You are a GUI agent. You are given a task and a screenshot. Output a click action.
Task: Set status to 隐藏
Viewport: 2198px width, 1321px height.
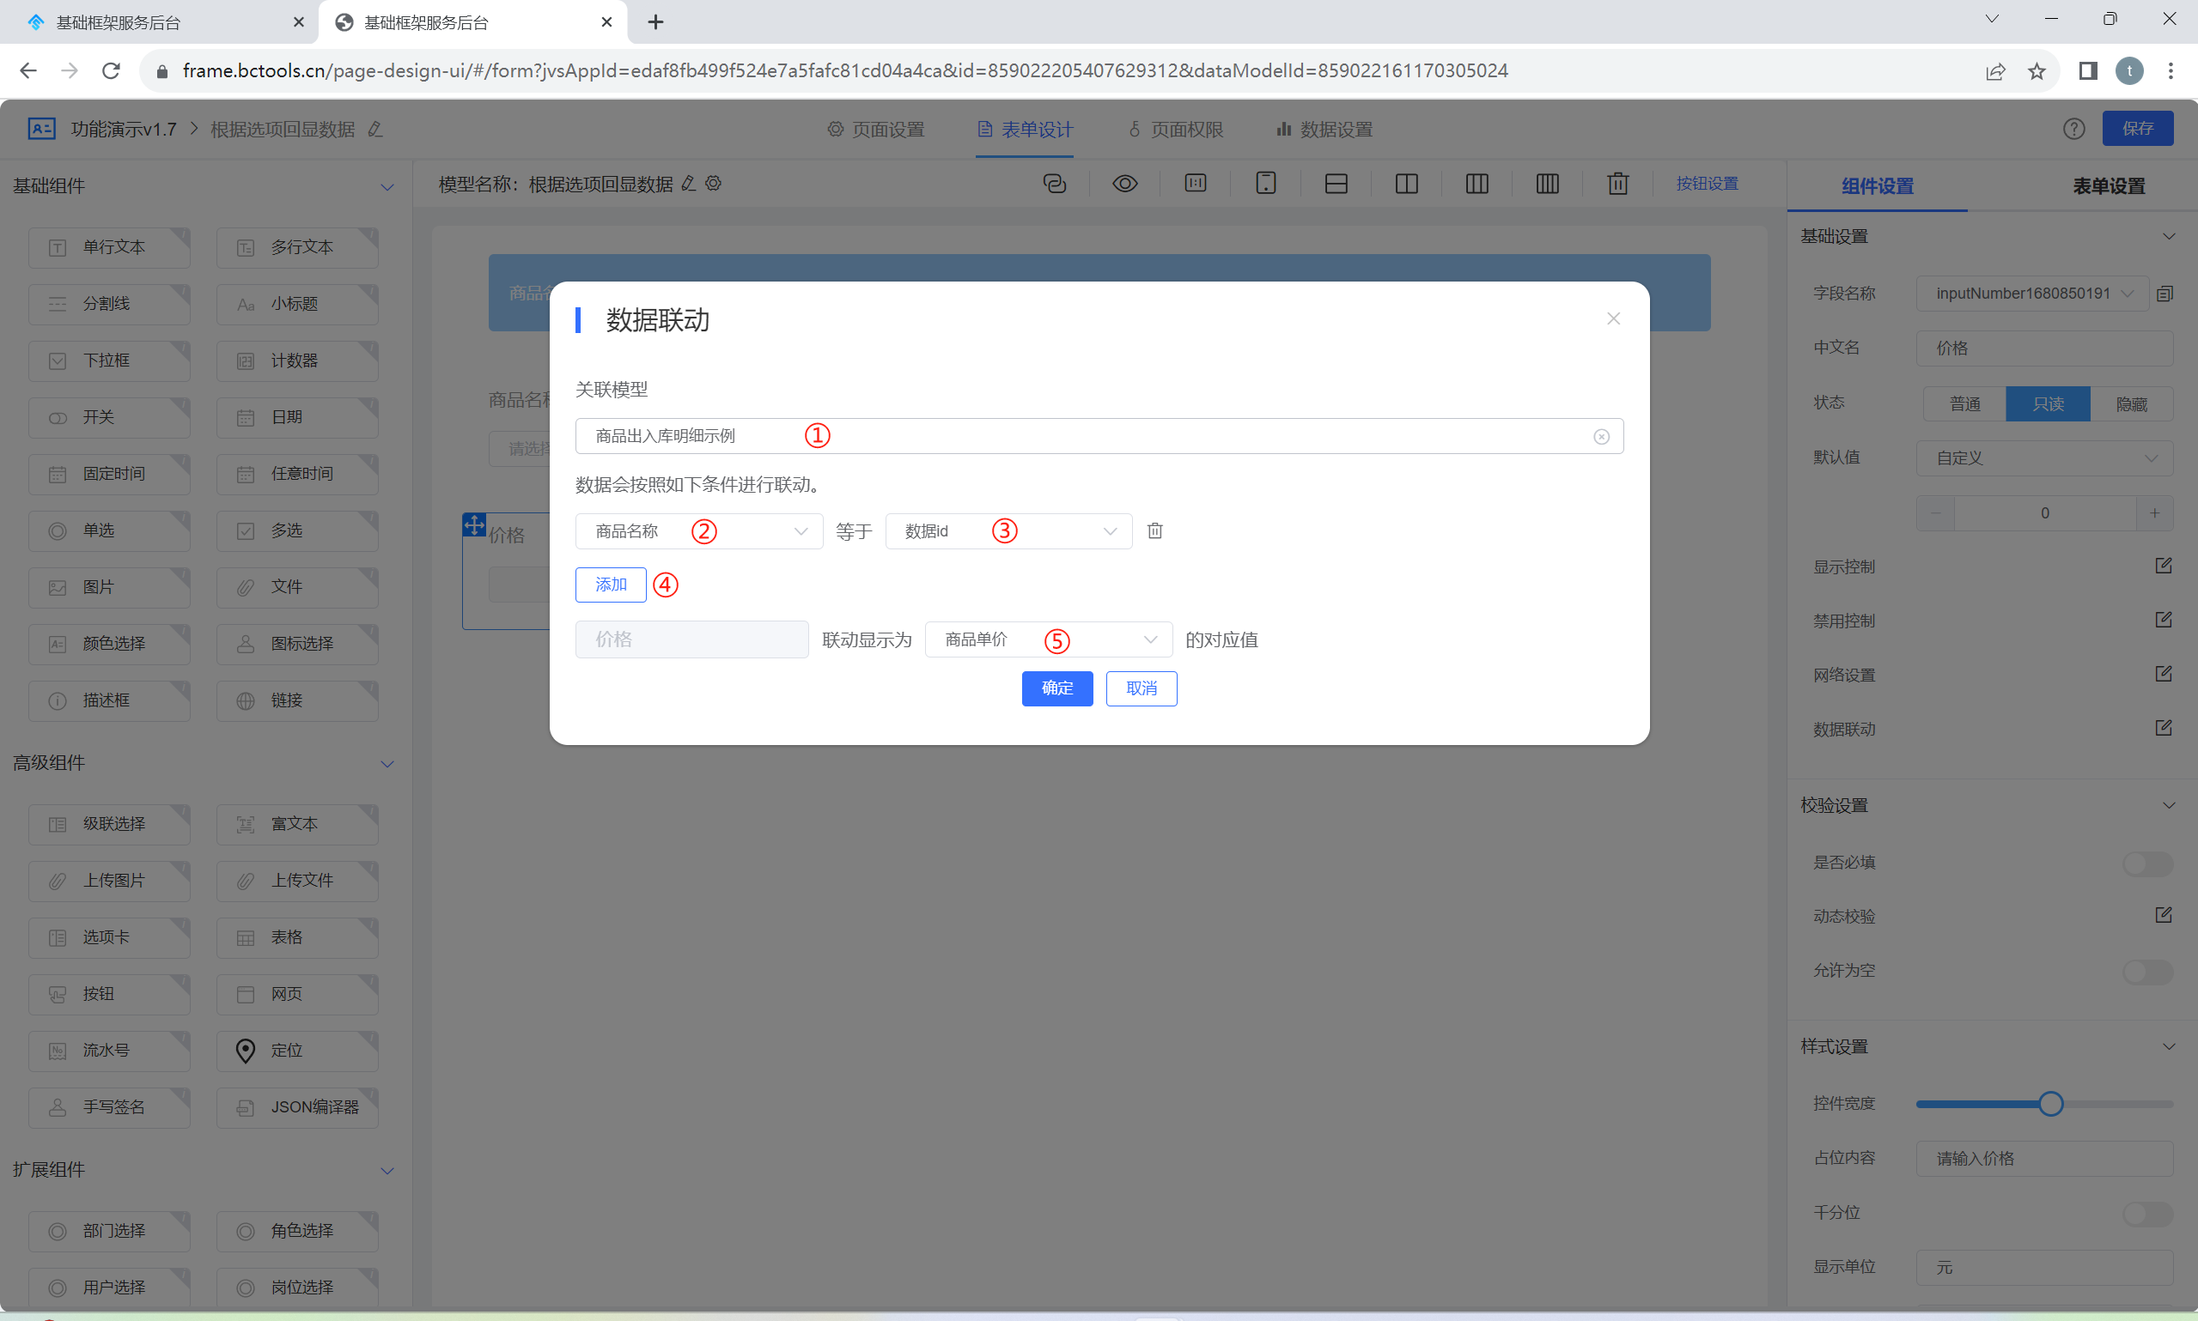tap(2131, 404)
